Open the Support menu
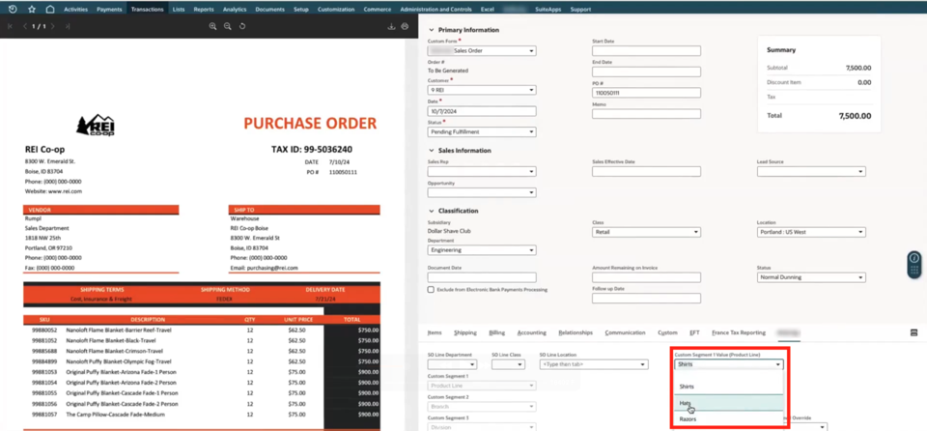The height and width of the screenshot is (431, 927). 580,10
